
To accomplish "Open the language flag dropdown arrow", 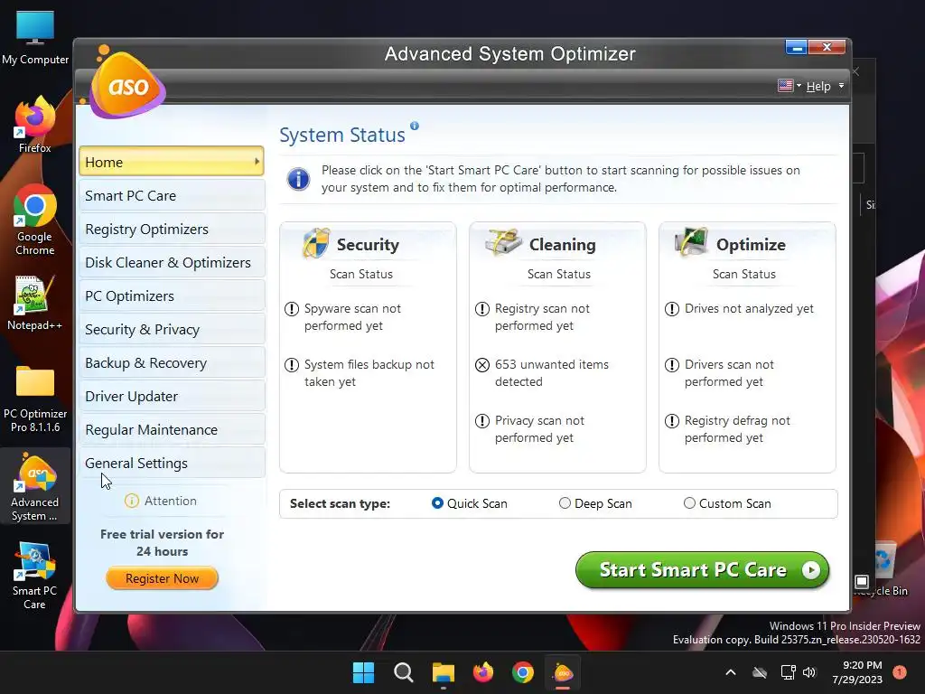I will (799, 86).
